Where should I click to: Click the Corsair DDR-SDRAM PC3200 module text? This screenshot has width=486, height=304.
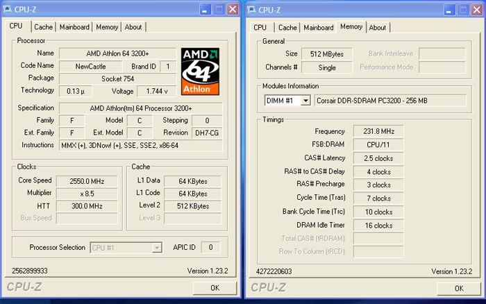click(x=372, y=101)
